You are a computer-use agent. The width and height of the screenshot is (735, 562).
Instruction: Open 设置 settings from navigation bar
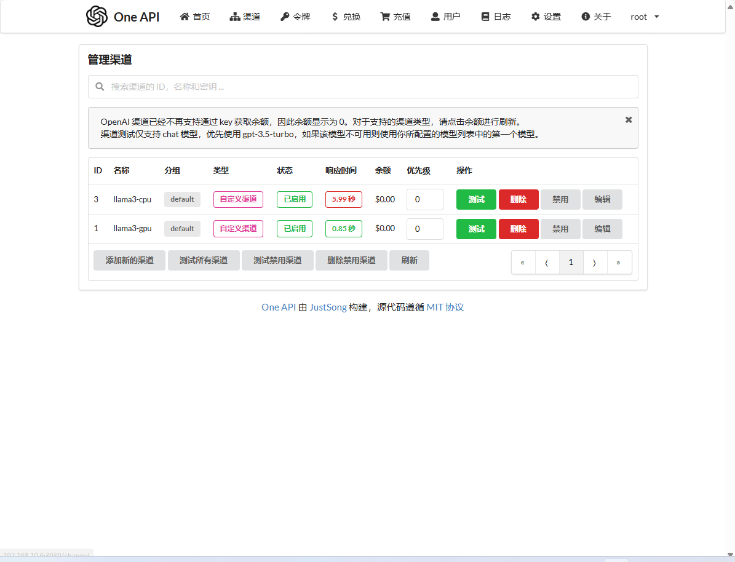coord(546,17)
